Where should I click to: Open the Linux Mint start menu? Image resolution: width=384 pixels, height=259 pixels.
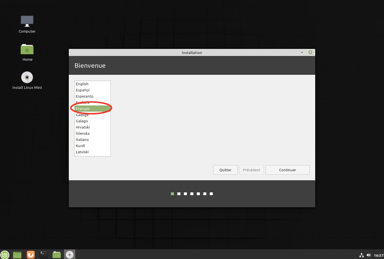(5, 255)
